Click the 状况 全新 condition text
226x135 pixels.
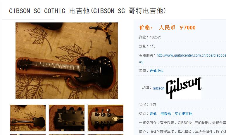148,104
